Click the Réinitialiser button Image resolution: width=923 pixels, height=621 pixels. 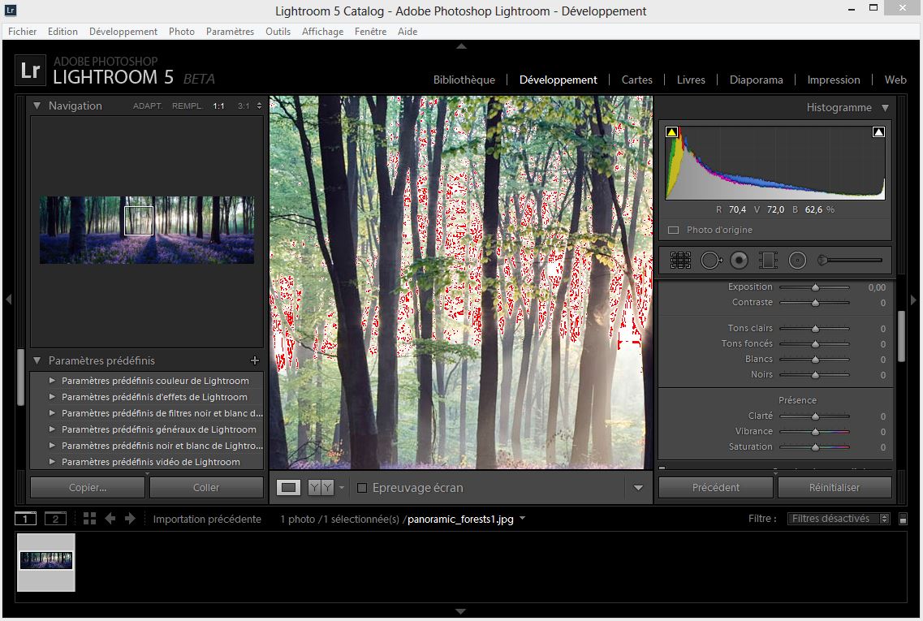835,487
